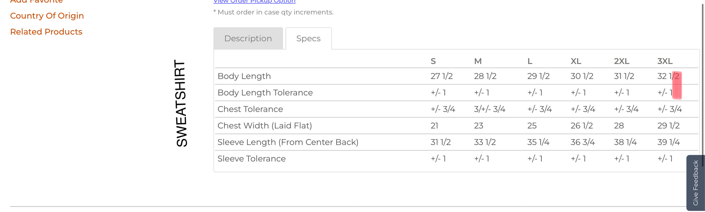The width and height of the screenshot is (705, 212).
Task: Click the rotated SWEATSHIRT heading text
Action: [x=181, y=104]
